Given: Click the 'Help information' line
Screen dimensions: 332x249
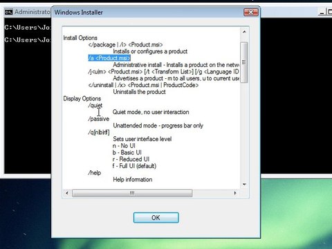Looking at the screenshot, I should (133, 180).
